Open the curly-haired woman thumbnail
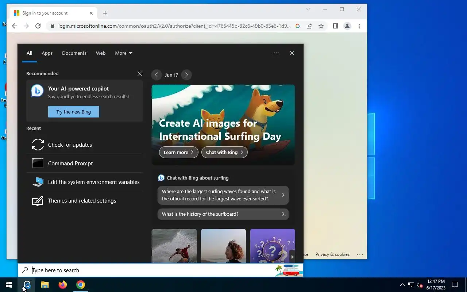The width and height of the screenshot is (467, 292). coord(223,246)
